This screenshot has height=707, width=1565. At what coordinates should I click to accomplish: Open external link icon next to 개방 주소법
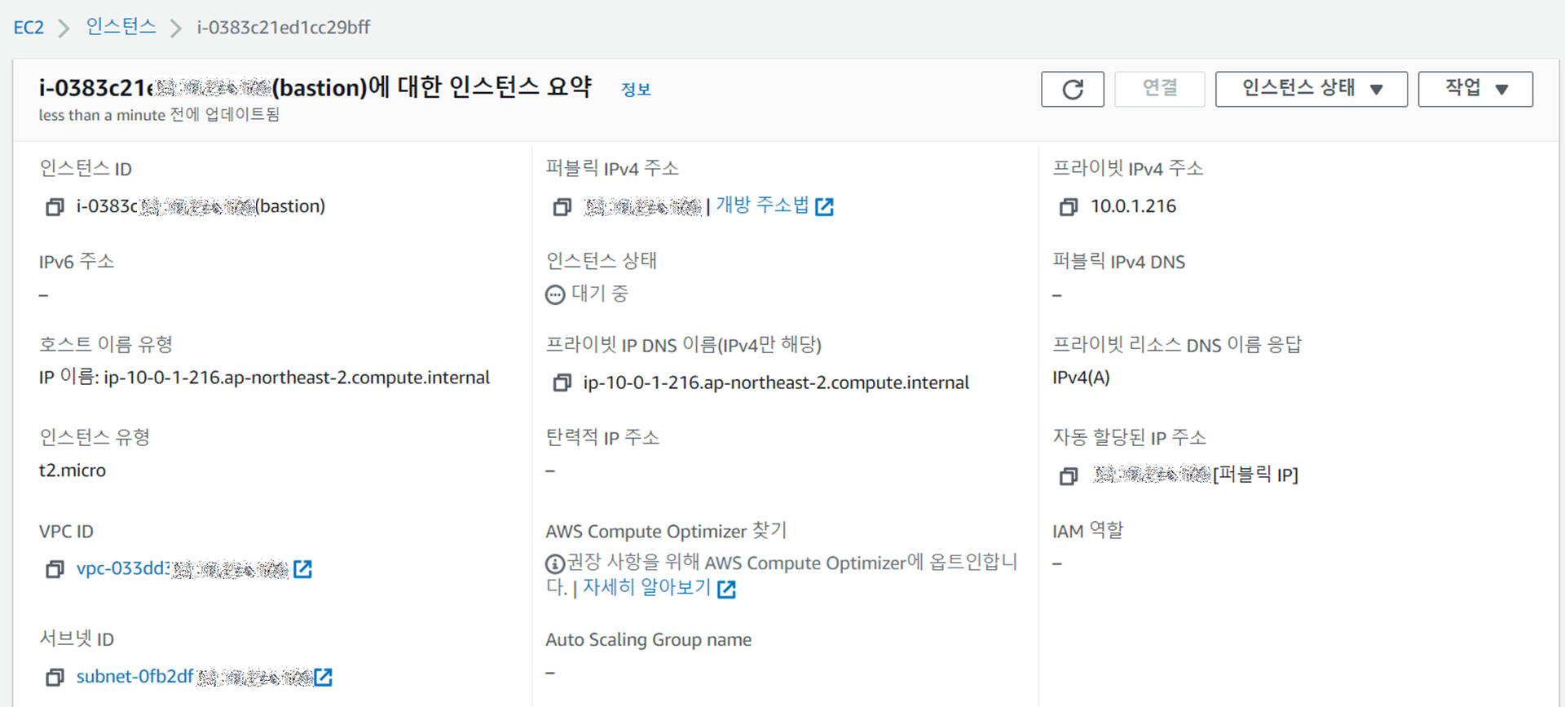[x=824, y=207]
